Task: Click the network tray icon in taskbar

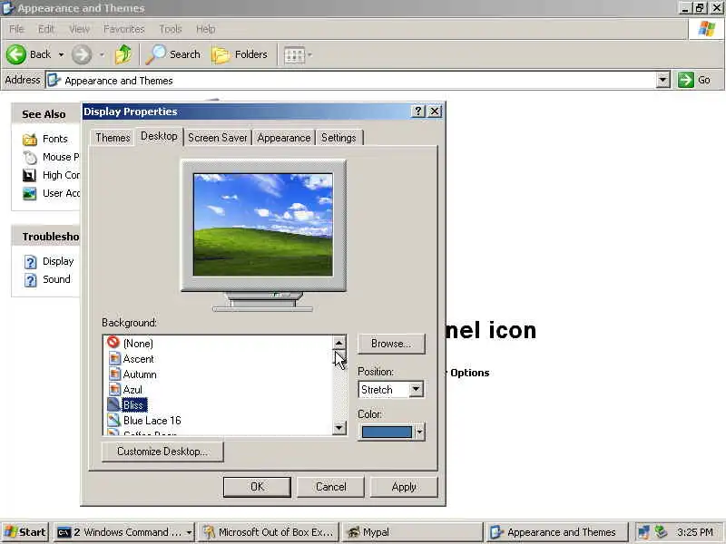Action: [643, 532]
